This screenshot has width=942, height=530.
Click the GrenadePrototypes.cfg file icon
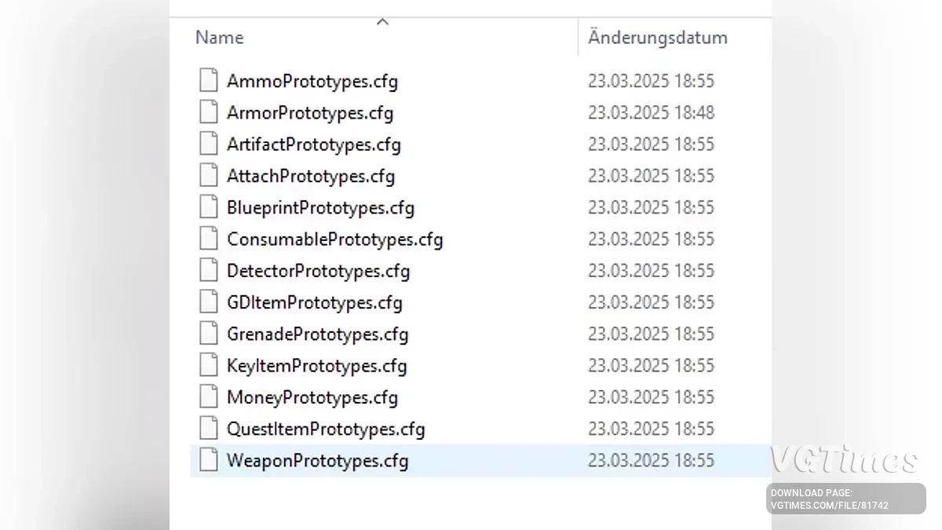coord(208,333)
